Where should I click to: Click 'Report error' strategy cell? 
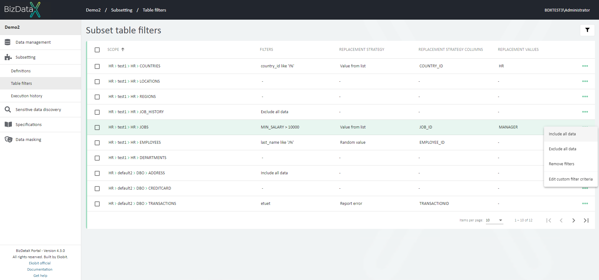tap(351, 204)
